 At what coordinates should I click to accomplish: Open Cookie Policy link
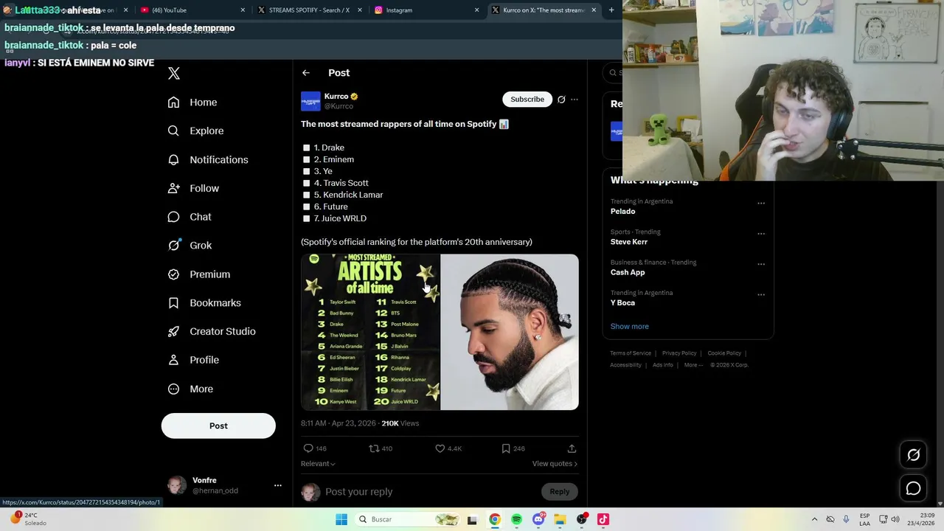[x=724, y=353]
